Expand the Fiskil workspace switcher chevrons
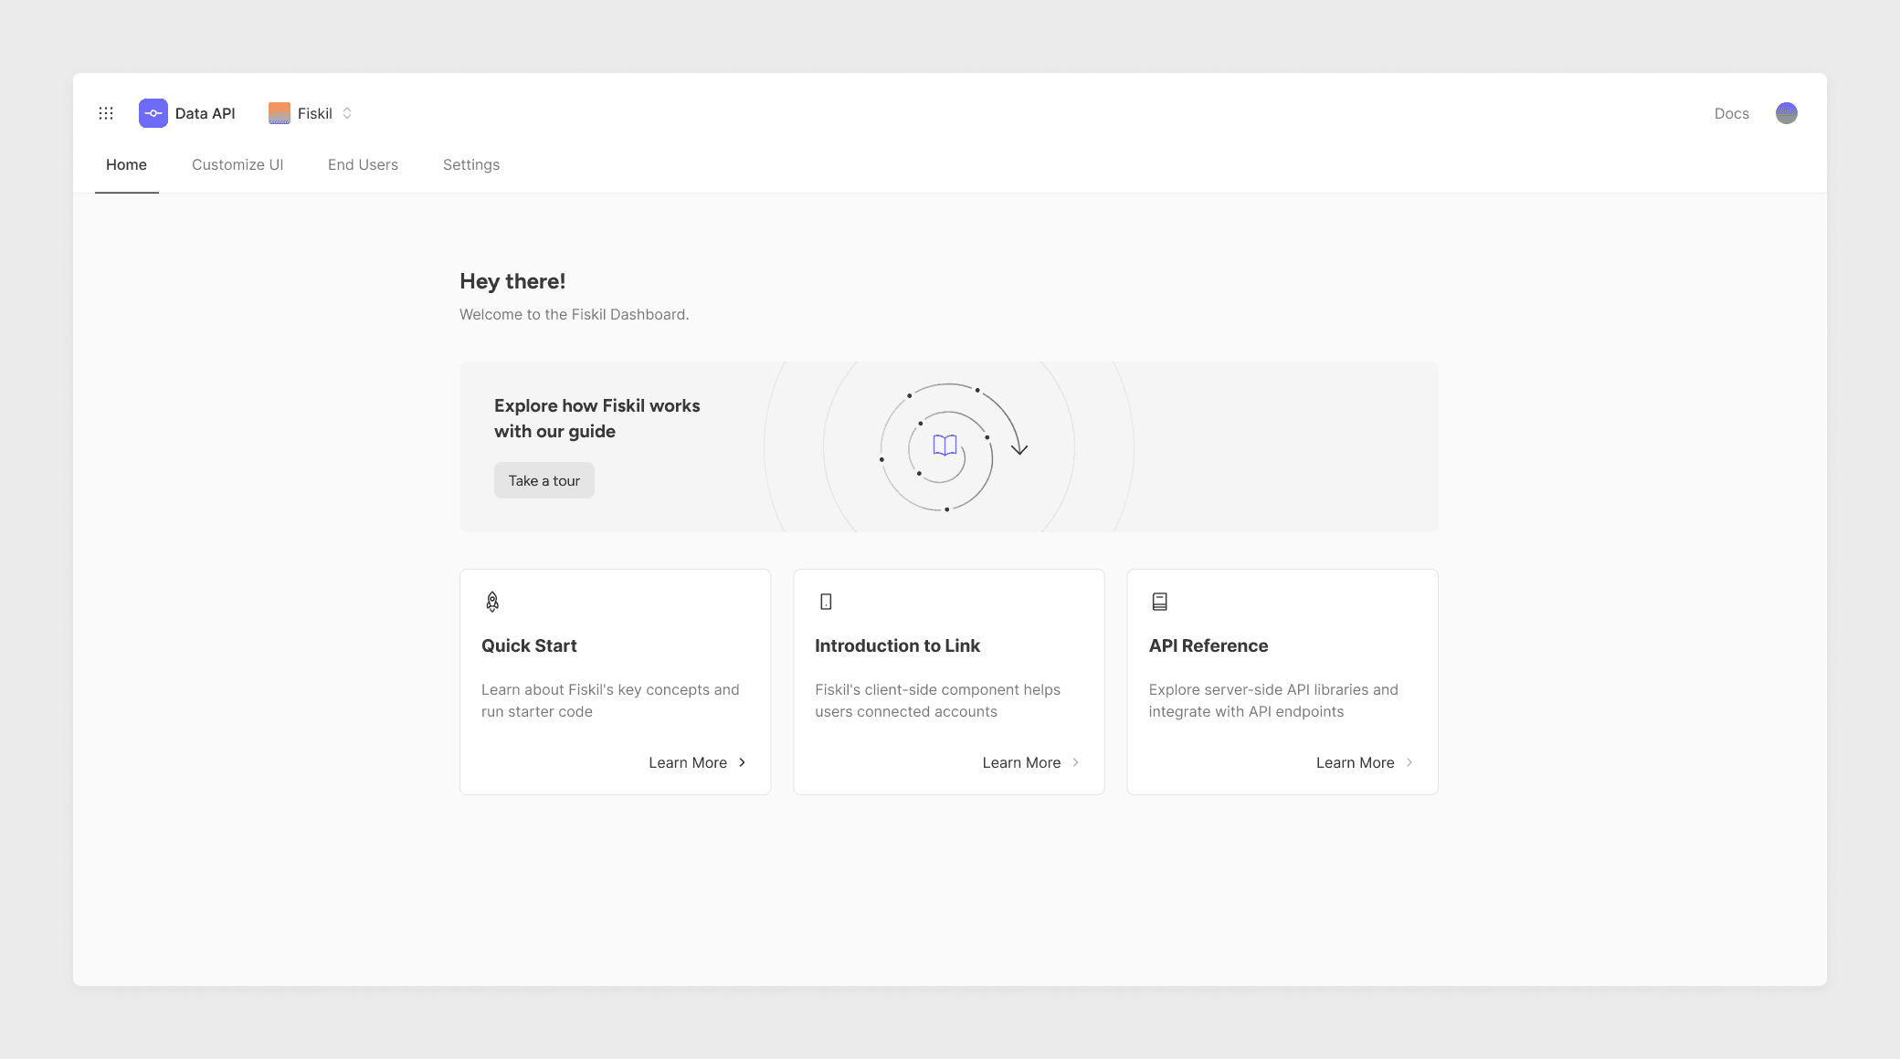 (347, 113)
